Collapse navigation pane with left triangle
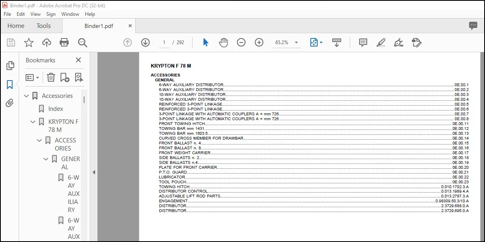 (94, 172)
